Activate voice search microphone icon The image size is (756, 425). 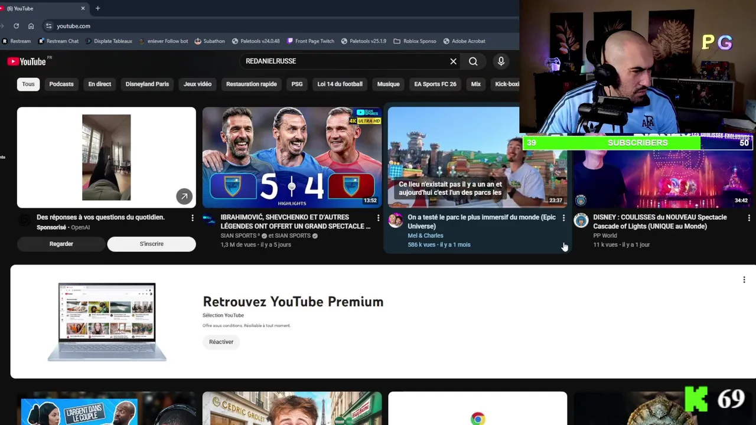tap(501, 61)
